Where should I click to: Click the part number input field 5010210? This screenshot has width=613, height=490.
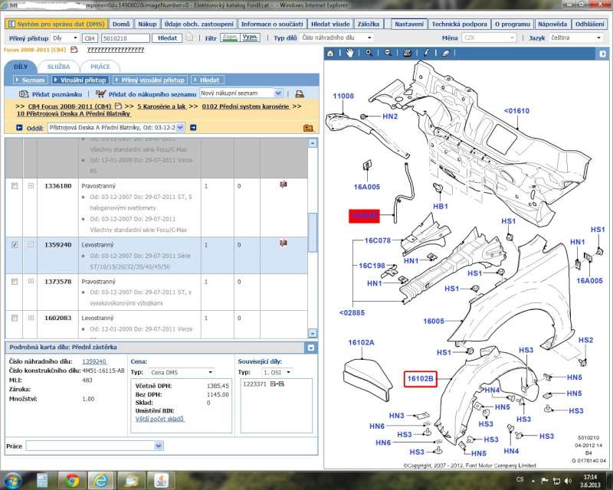pyautogui.click(x=125, y=38)
